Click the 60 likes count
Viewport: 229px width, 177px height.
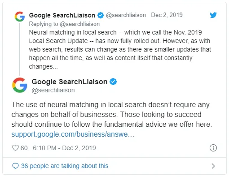[x=24, y=148]
